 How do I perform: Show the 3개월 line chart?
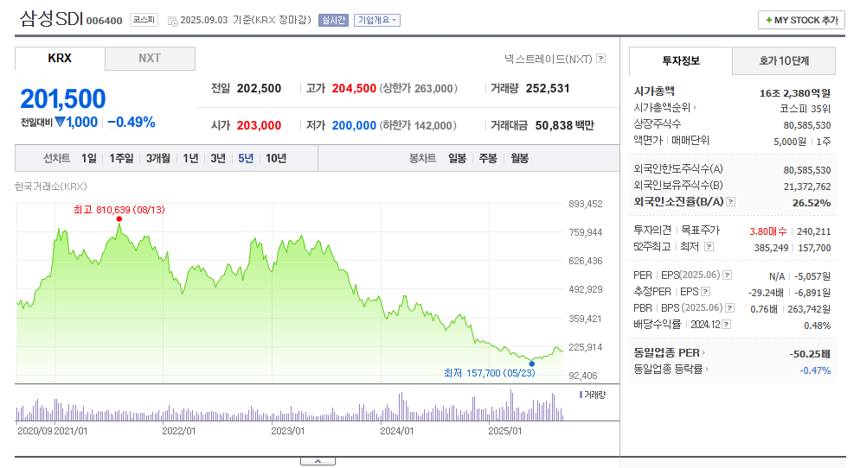tap(158, 158)
